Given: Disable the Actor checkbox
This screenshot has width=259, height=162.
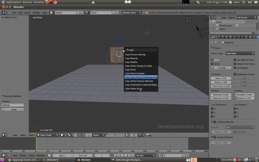Looking at the screenshot, I should pyautogui.click(x=212, y=60).
